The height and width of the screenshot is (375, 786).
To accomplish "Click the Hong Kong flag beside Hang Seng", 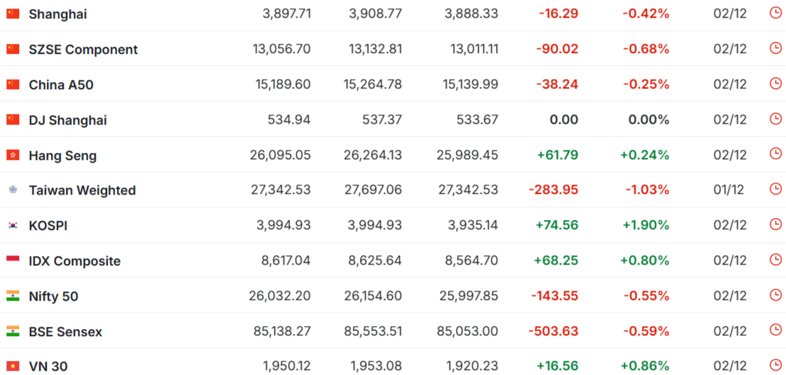I will (x=13, y=155).
